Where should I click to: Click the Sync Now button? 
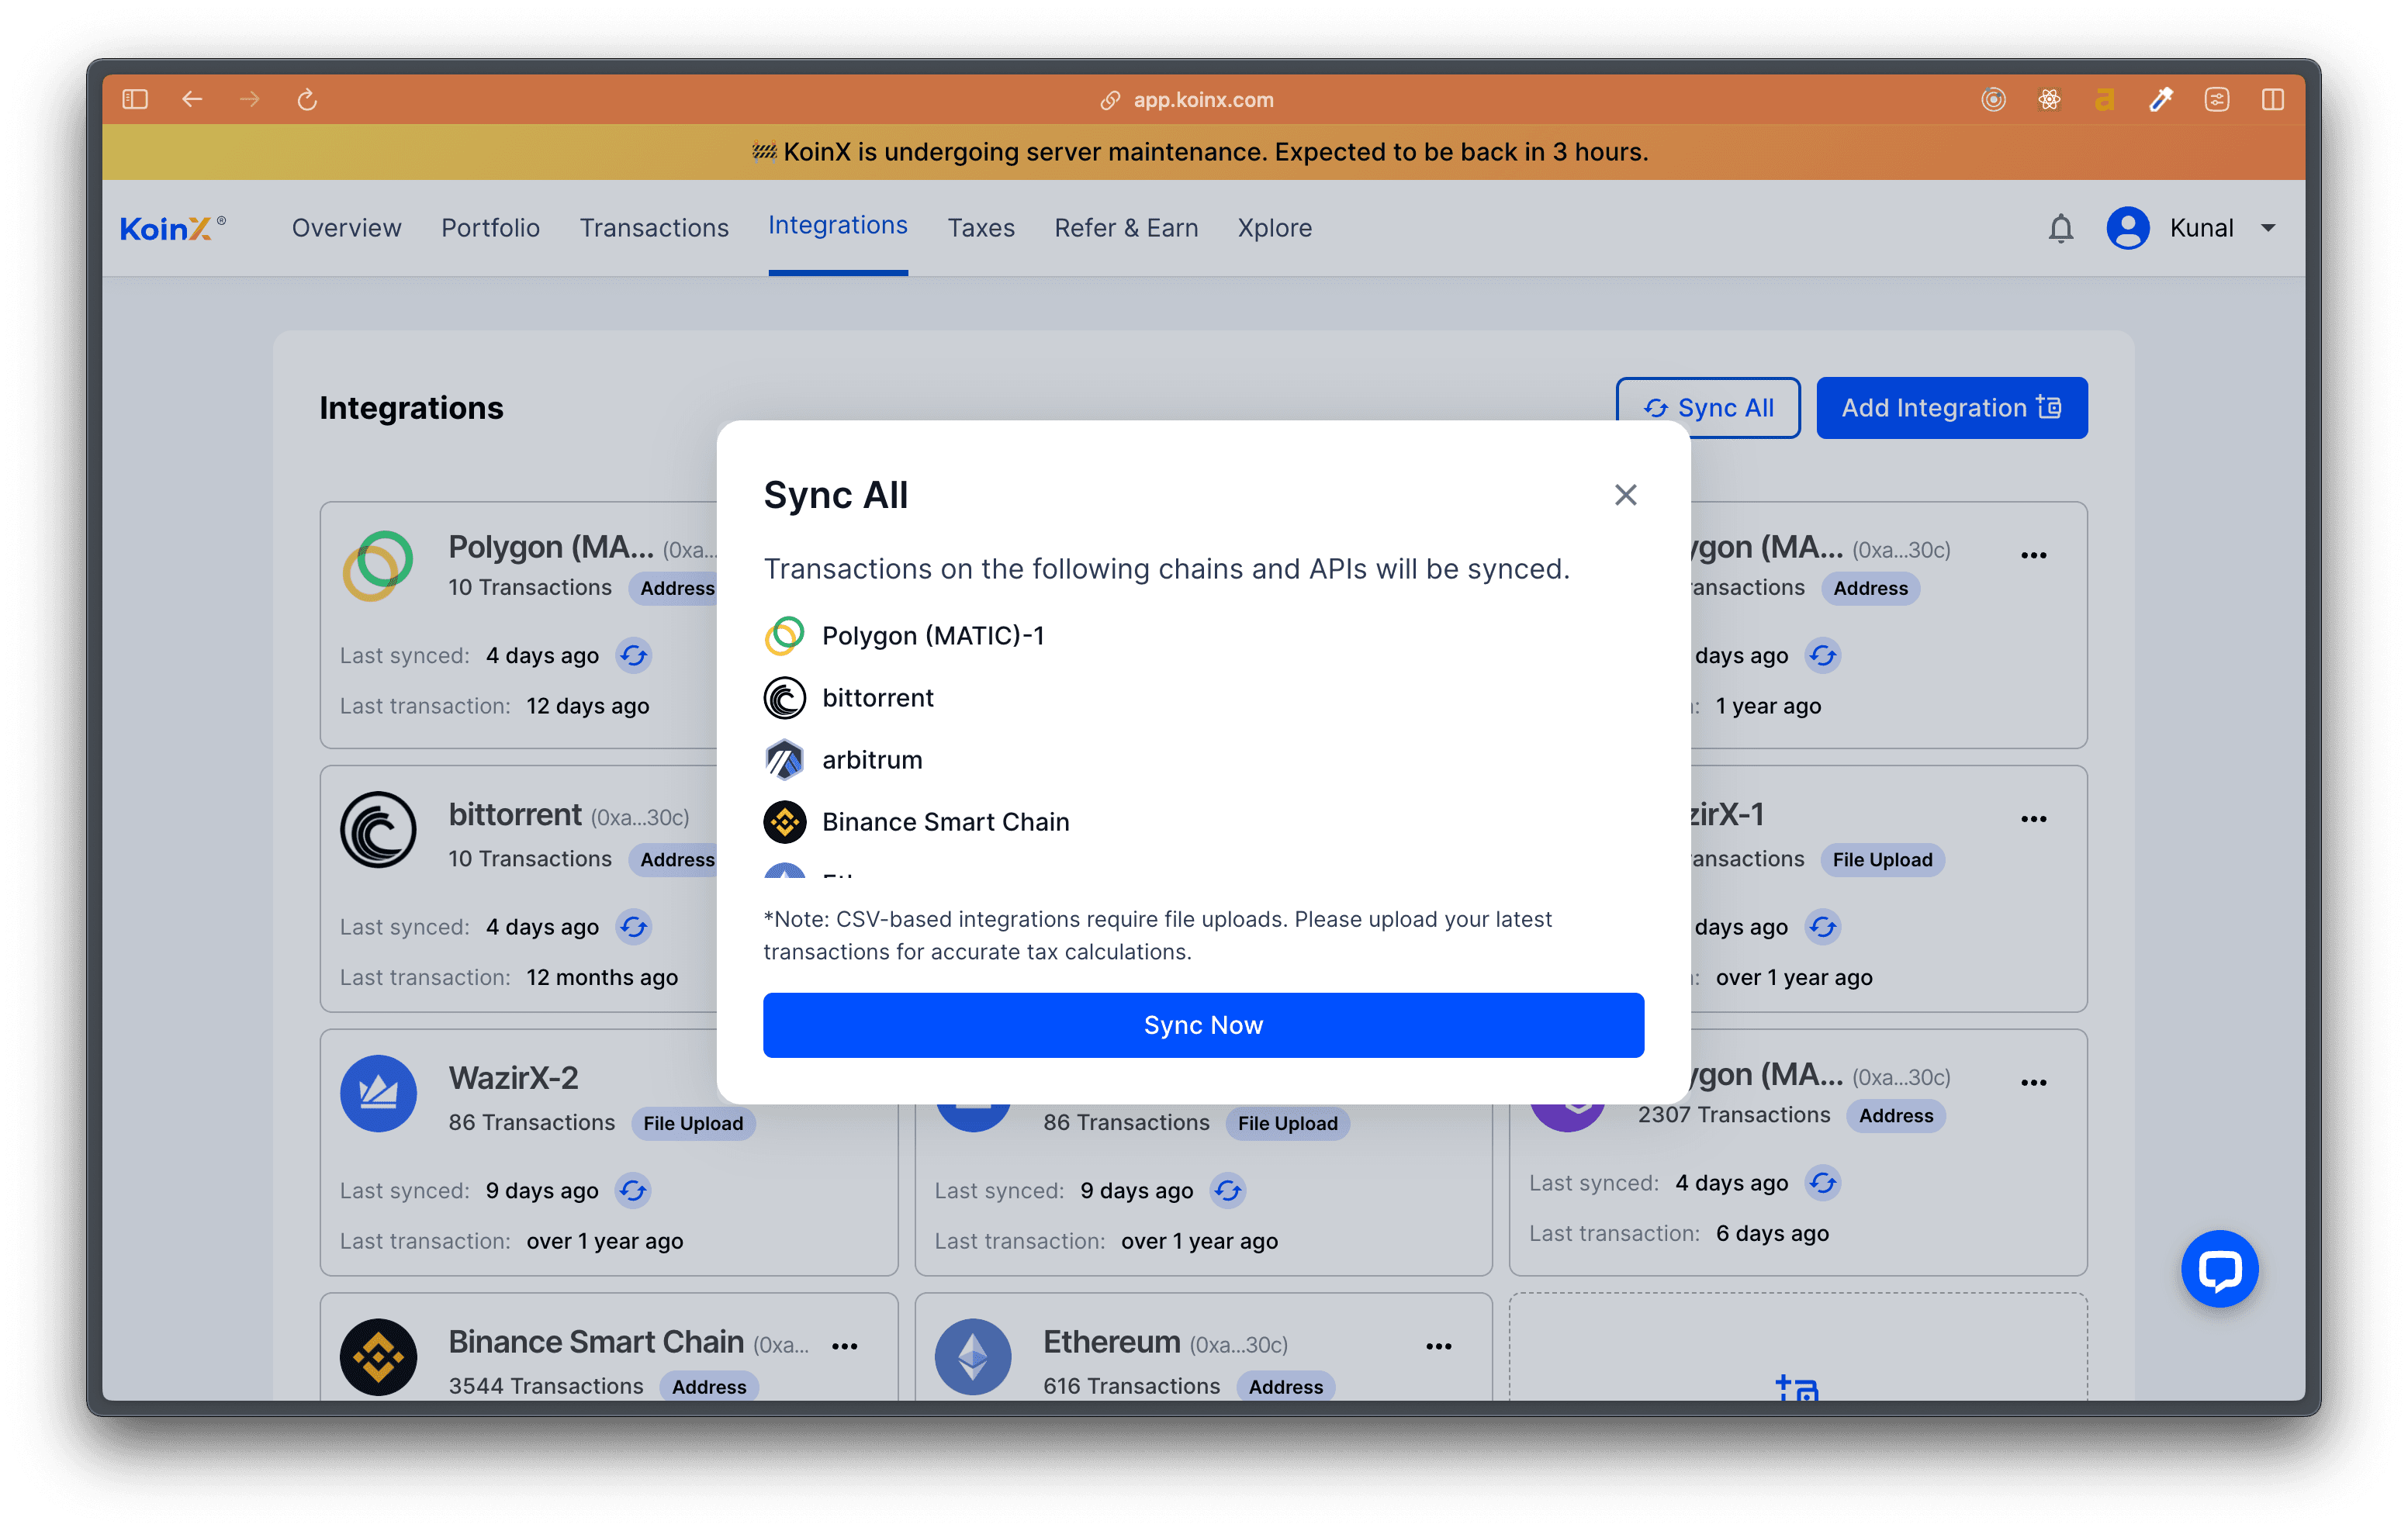click(1203, 1025)
